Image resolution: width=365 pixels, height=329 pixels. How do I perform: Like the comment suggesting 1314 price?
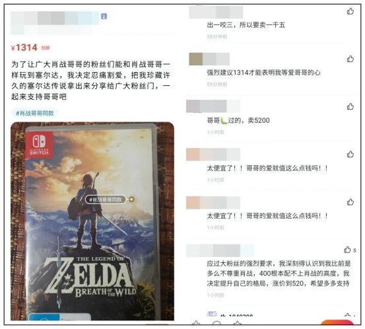pyautogui.click(x=350, y=59)
